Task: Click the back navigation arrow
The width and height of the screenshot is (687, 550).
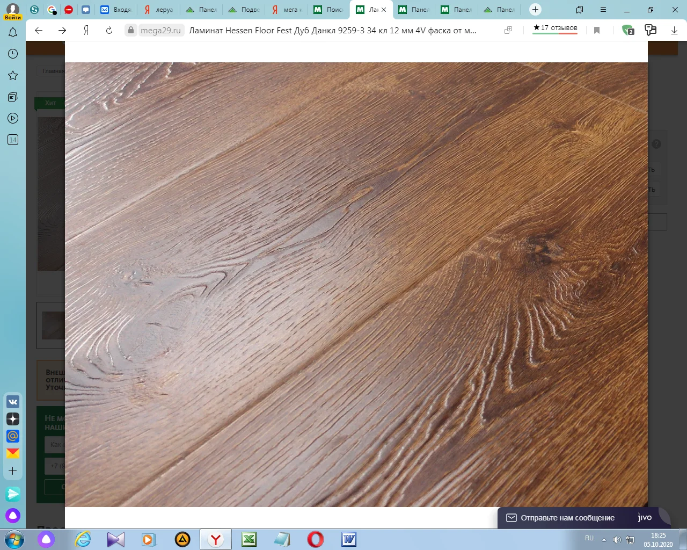Action: tap(39, 31)
